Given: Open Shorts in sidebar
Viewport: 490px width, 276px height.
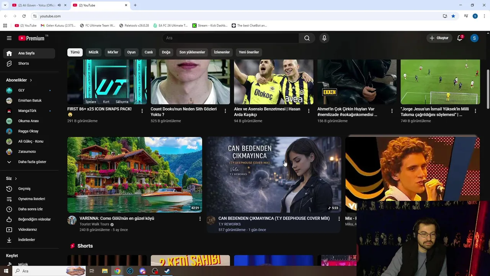Looking at the screenshot, I should 29,63.
